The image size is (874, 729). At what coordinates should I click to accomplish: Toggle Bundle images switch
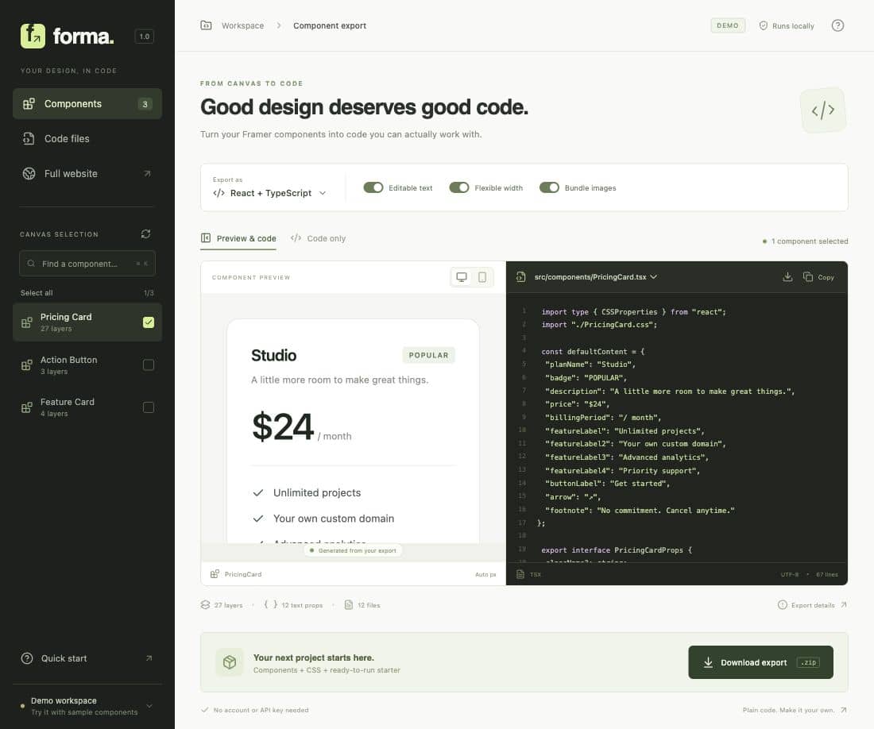pos(549,187)
